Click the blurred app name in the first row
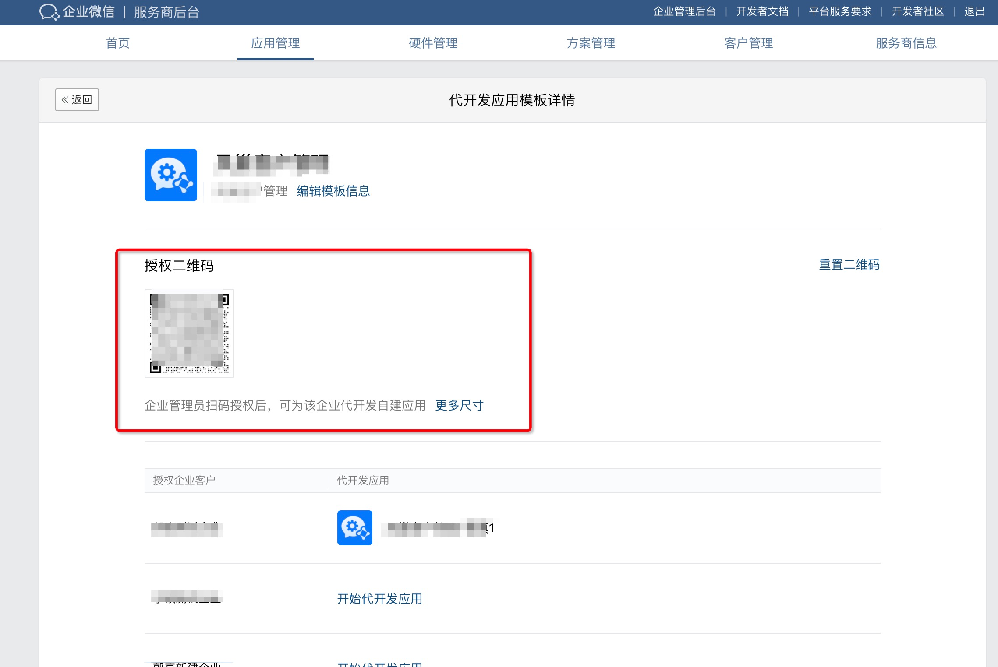Image resolution: width=998 pixels, height=667 pixels. click(x=438, y=528)
